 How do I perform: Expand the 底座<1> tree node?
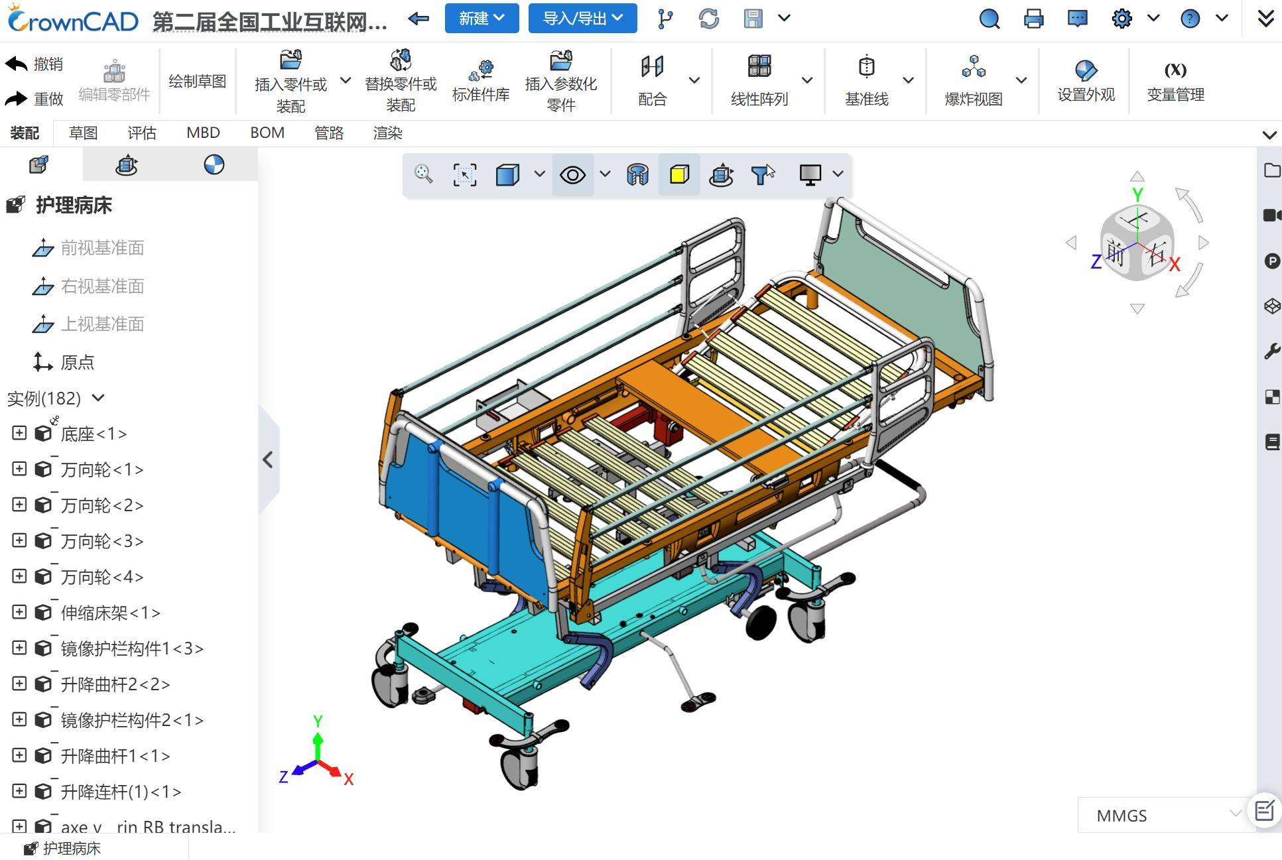pyautogui.click(x=19, y=433)
